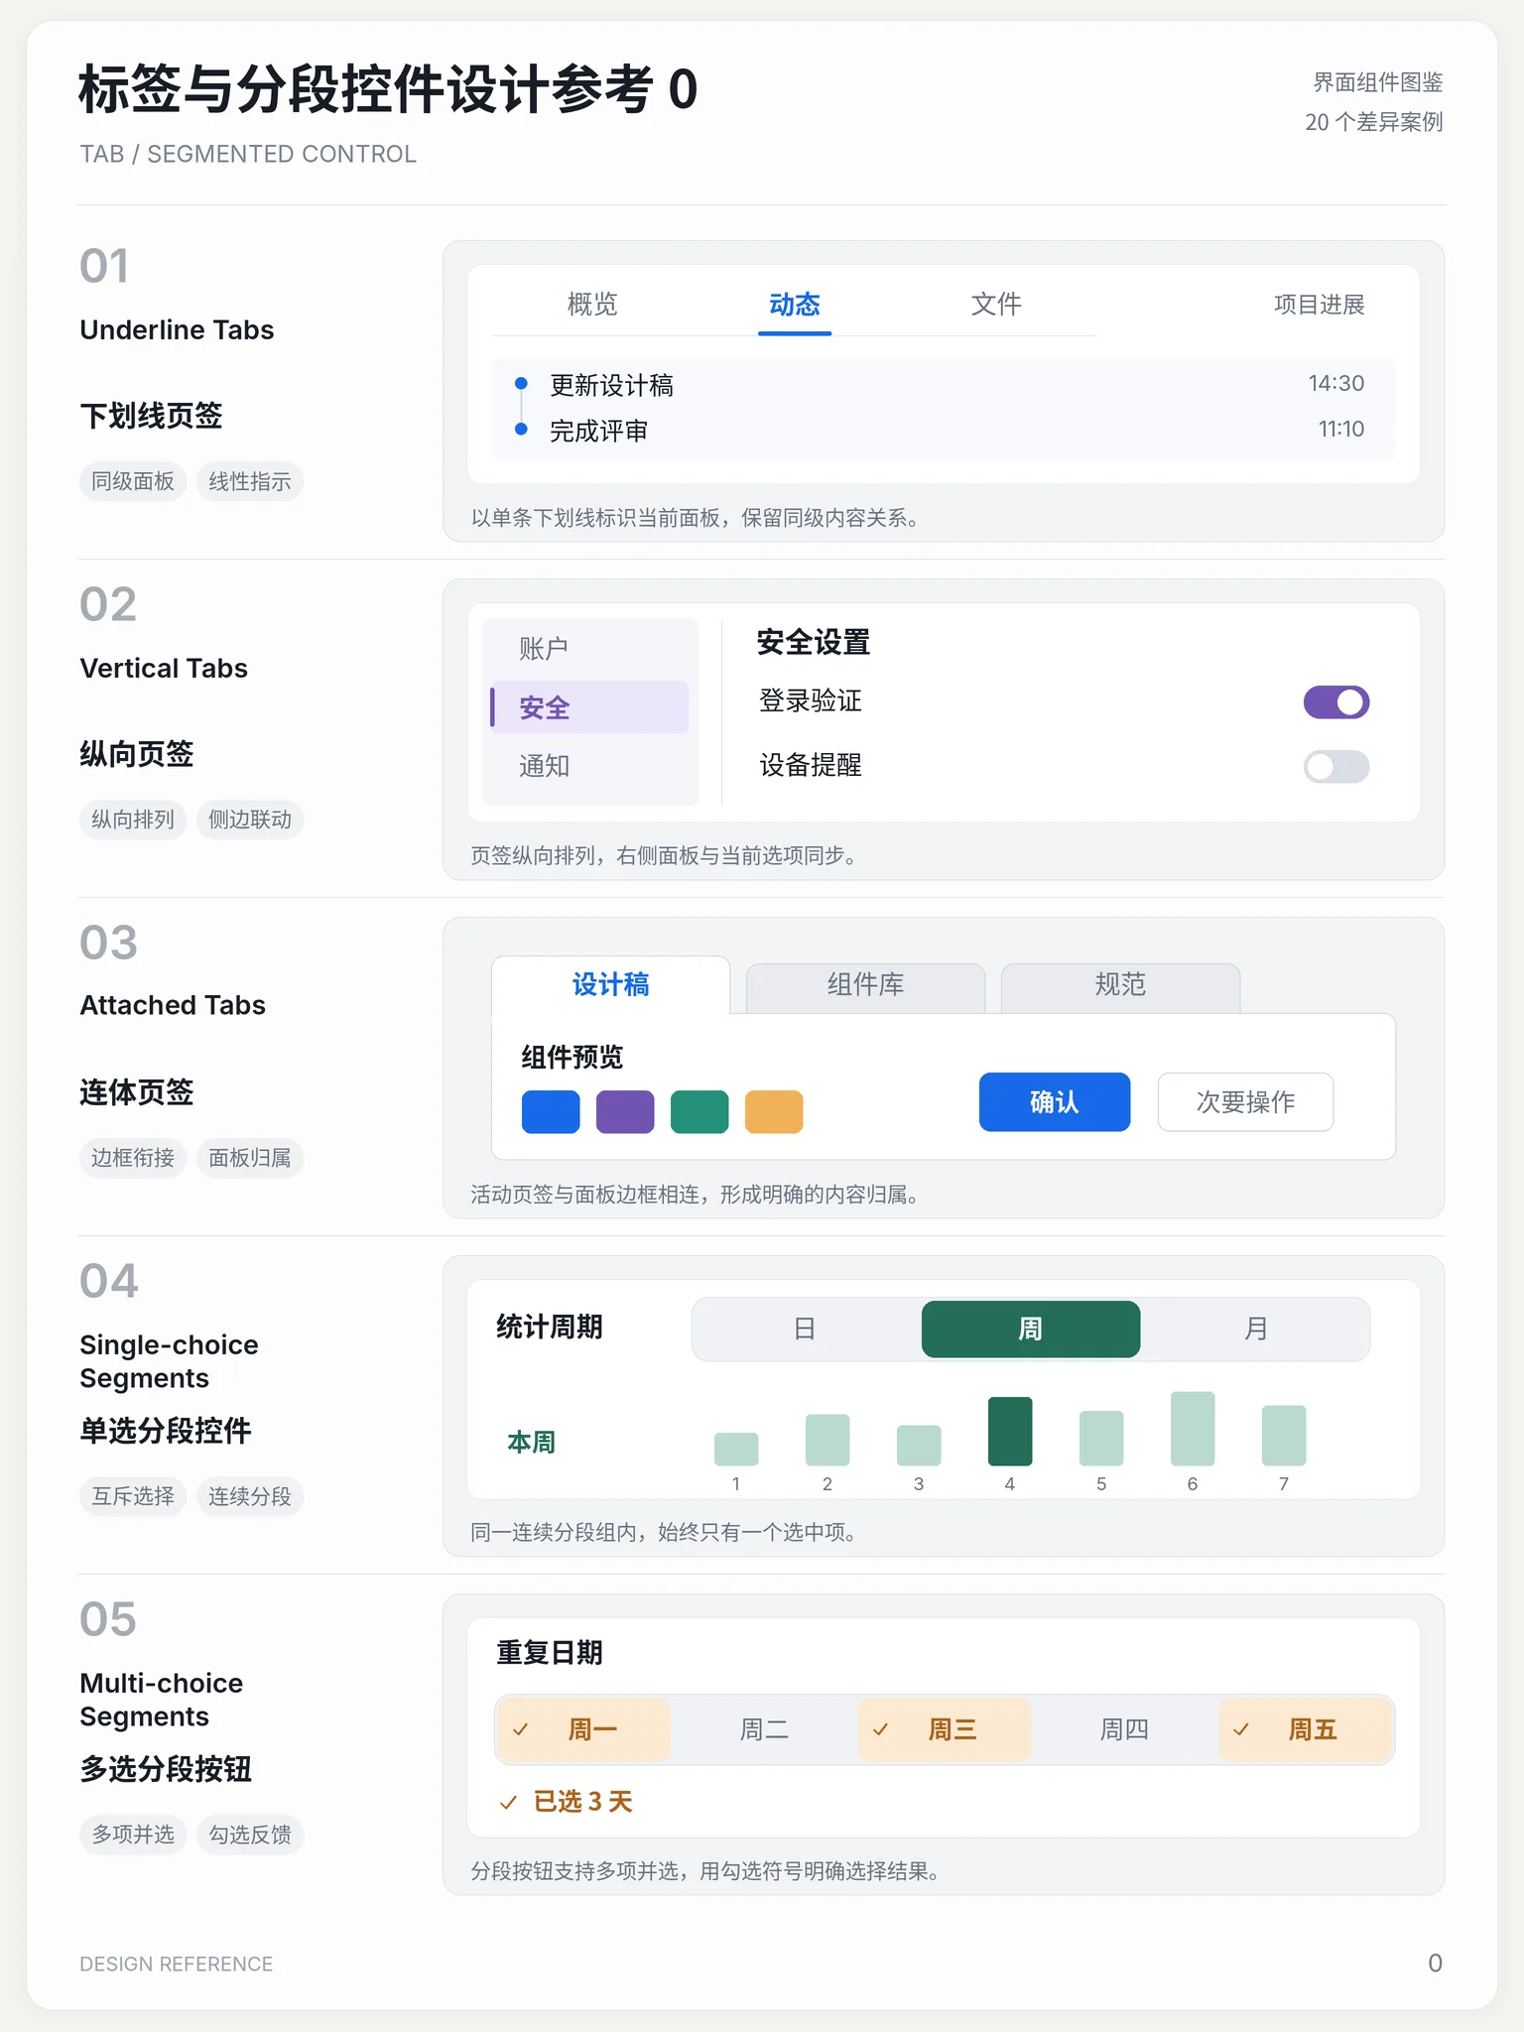Pick the blue color swatch
Image resolution: width=1524 pixels, height=2032 pixels.
tap(551, 1111)
